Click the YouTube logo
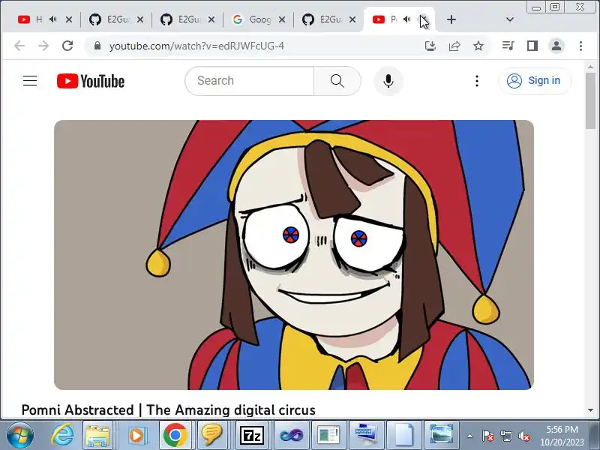This screenshot has height=450, width=600. 91,81
